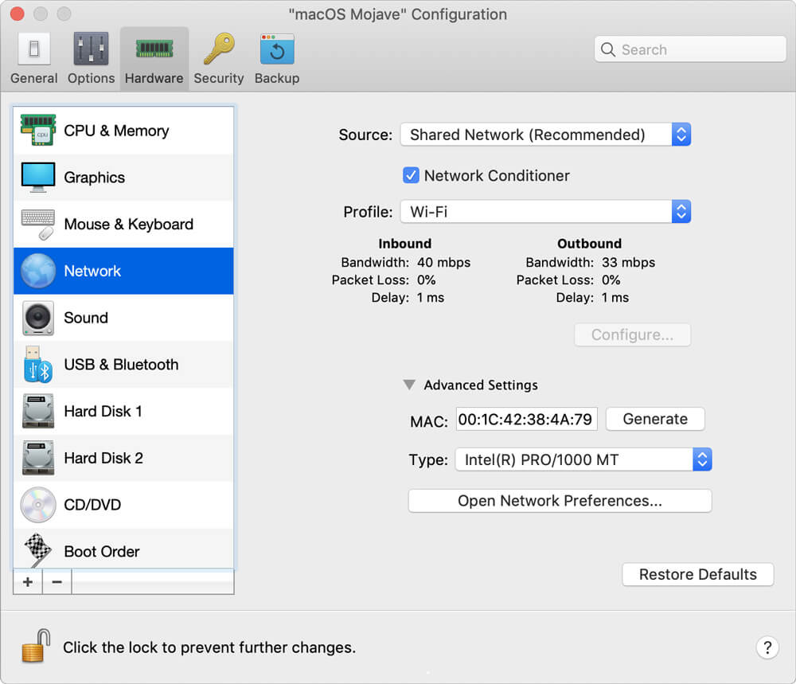Select Mouse & Keyboard settings

(127, 224)
